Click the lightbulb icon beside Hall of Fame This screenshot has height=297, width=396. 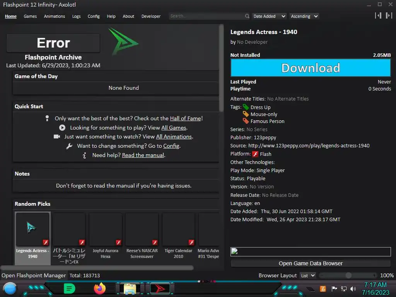click(47, 118)
